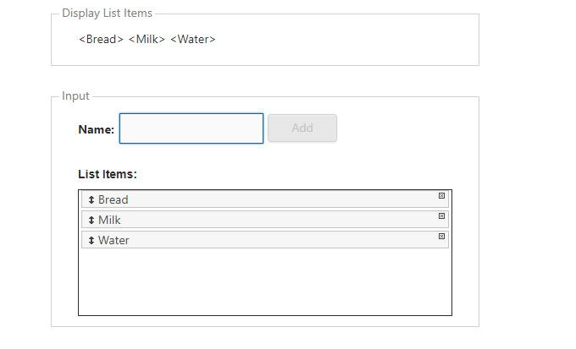576x349 pixels.
Task: Select the Bread list item row
Action: (x=265, y=199)
